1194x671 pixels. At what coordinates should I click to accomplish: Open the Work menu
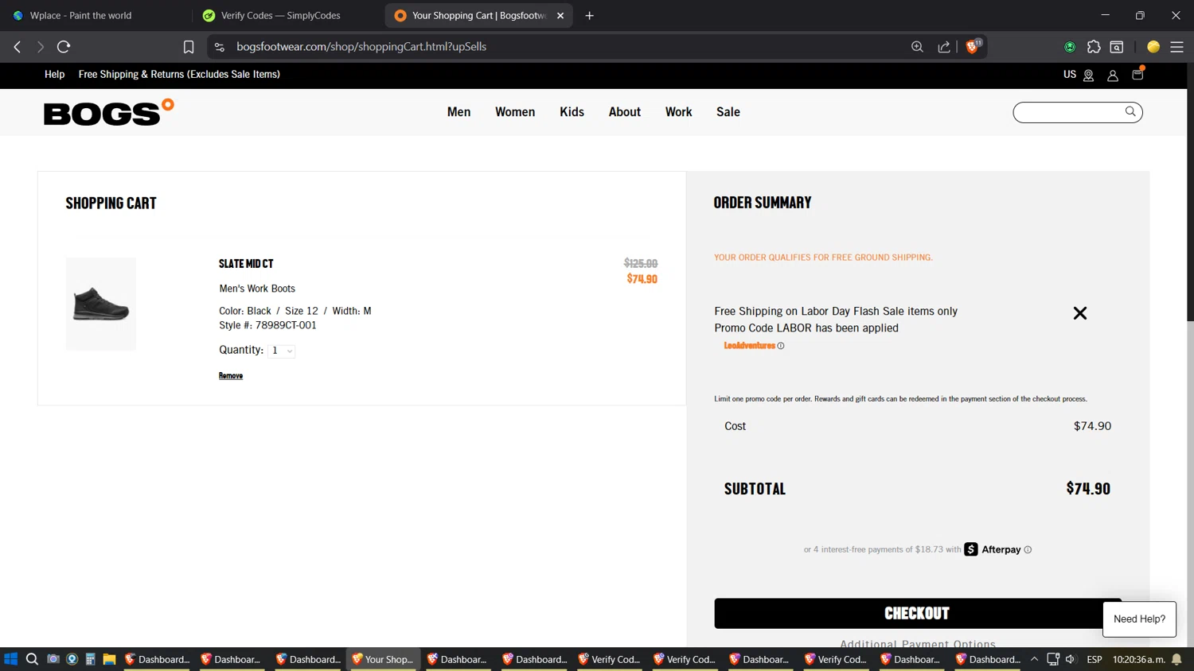(679, 112)
